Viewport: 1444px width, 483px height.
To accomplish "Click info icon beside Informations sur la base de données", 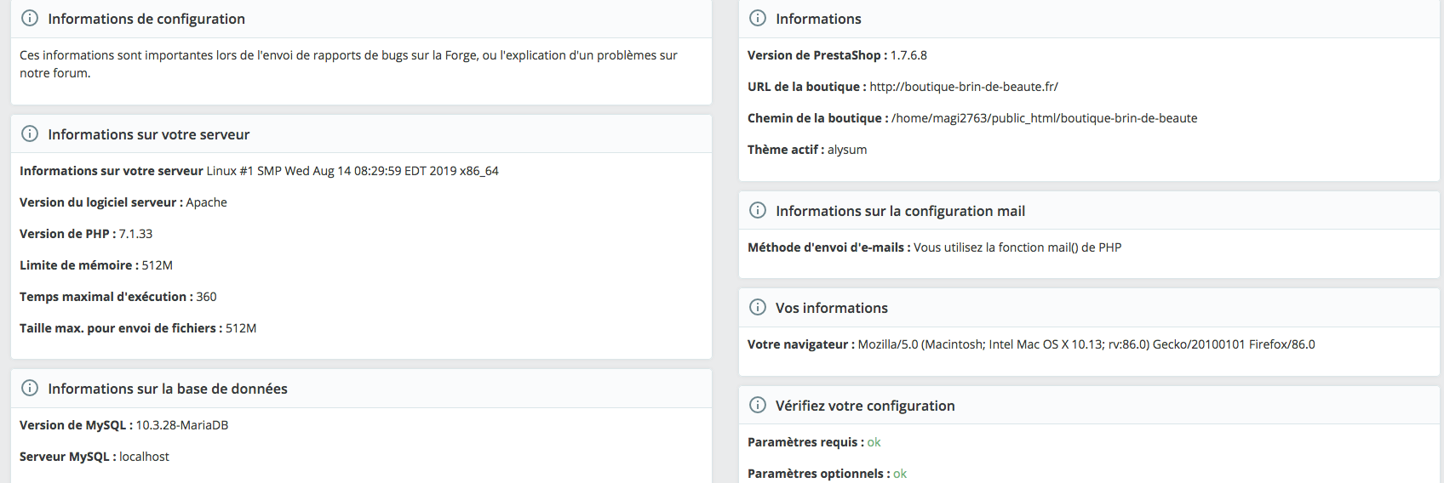I will (30, 388).
